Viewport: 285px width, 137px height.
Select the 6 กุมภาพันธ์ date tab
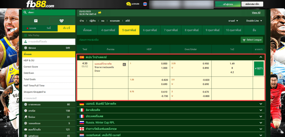tap(150, 30)
